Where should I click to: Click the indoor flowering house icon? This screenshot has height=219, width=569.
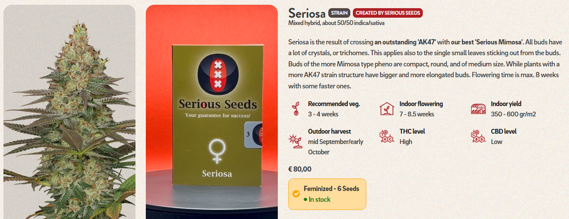(x=387, y=109)
